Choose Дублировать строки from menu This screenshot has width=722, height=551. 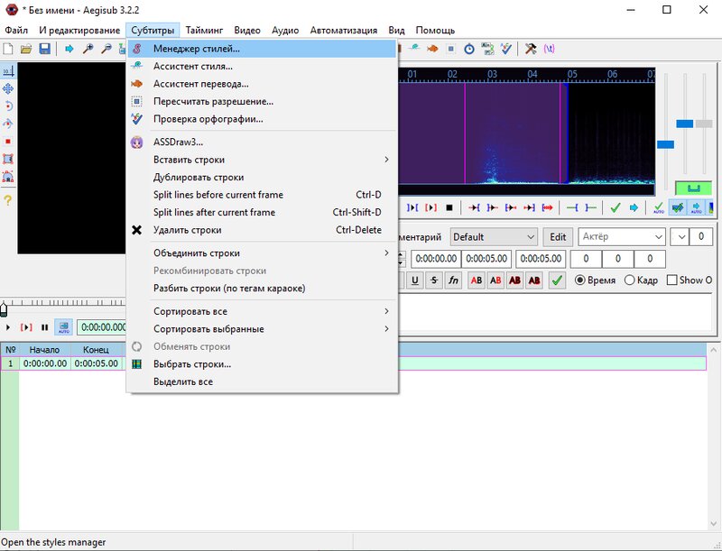(262, 177)
